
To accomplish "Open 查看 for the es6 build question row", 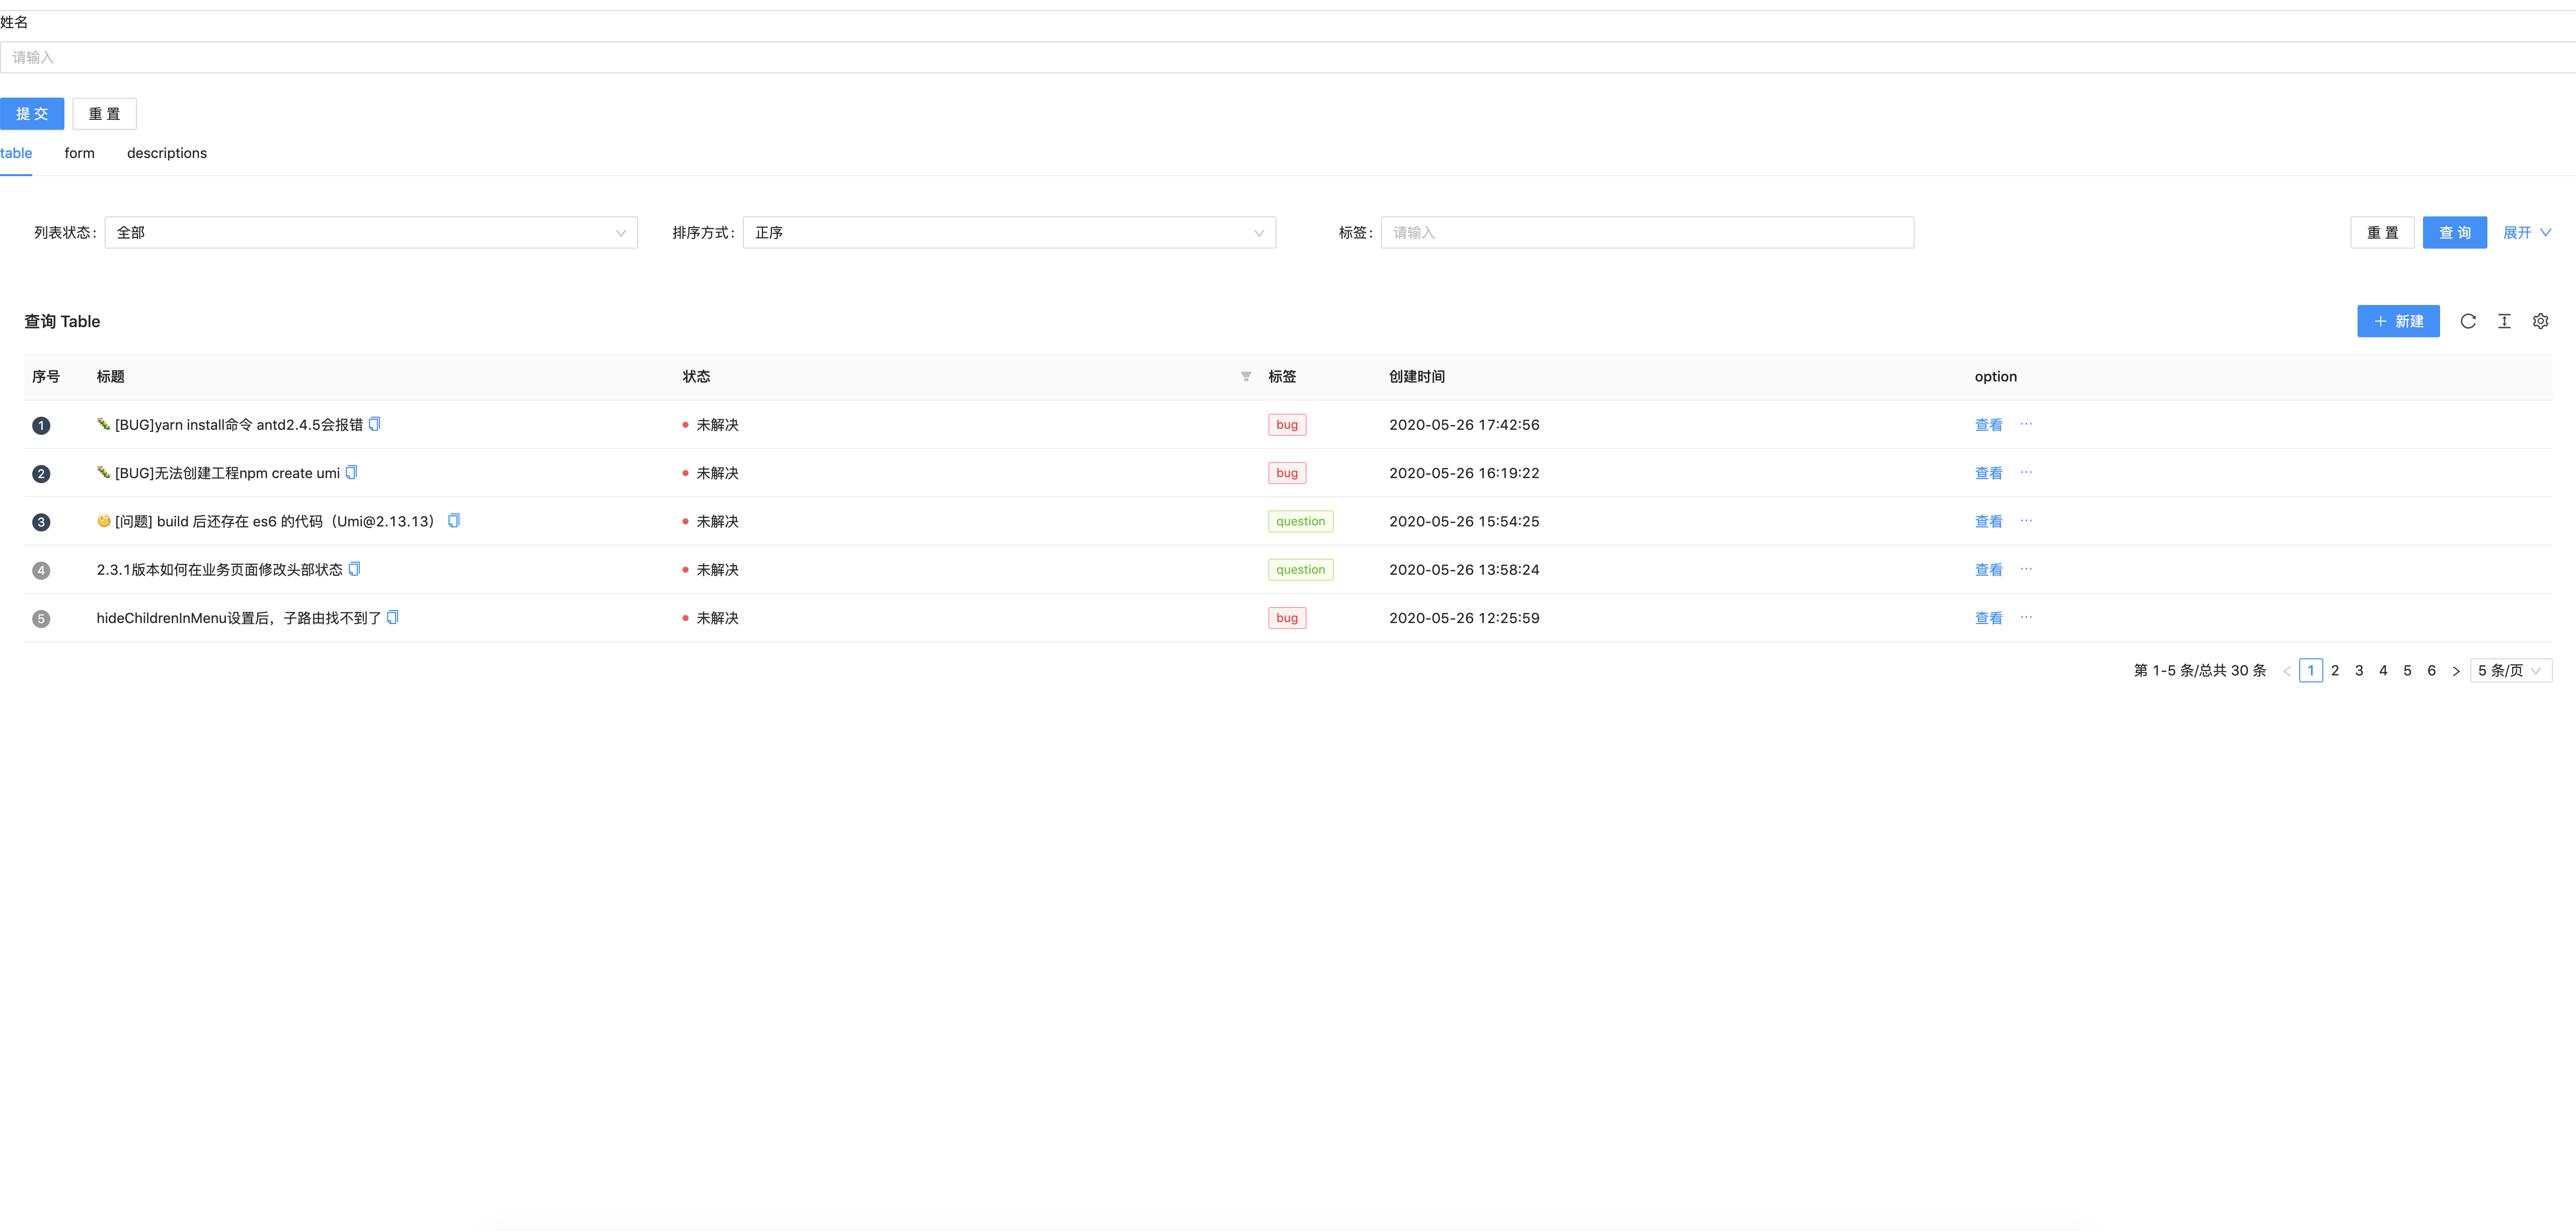I will click(1988, 521).
